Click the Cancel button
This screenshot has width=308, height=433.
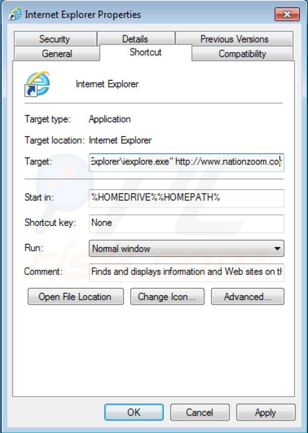(x=200, y=412)
